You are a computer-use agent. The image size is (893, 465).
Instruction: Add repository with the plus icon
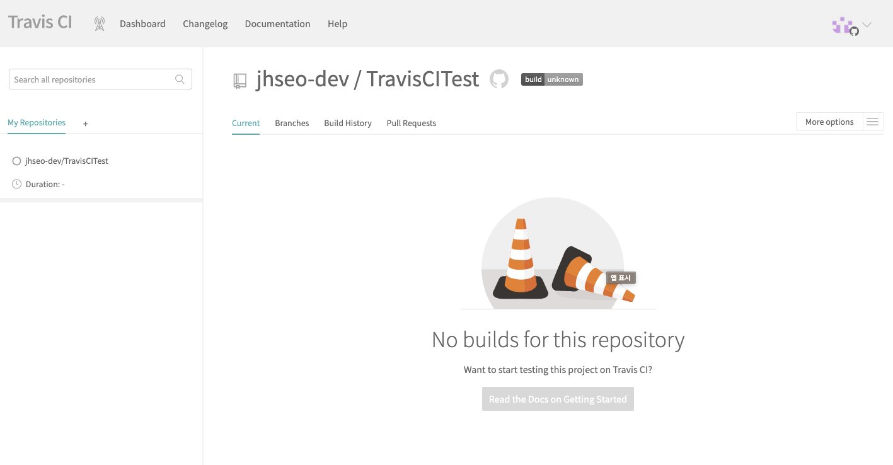click(x=86, y=123)
